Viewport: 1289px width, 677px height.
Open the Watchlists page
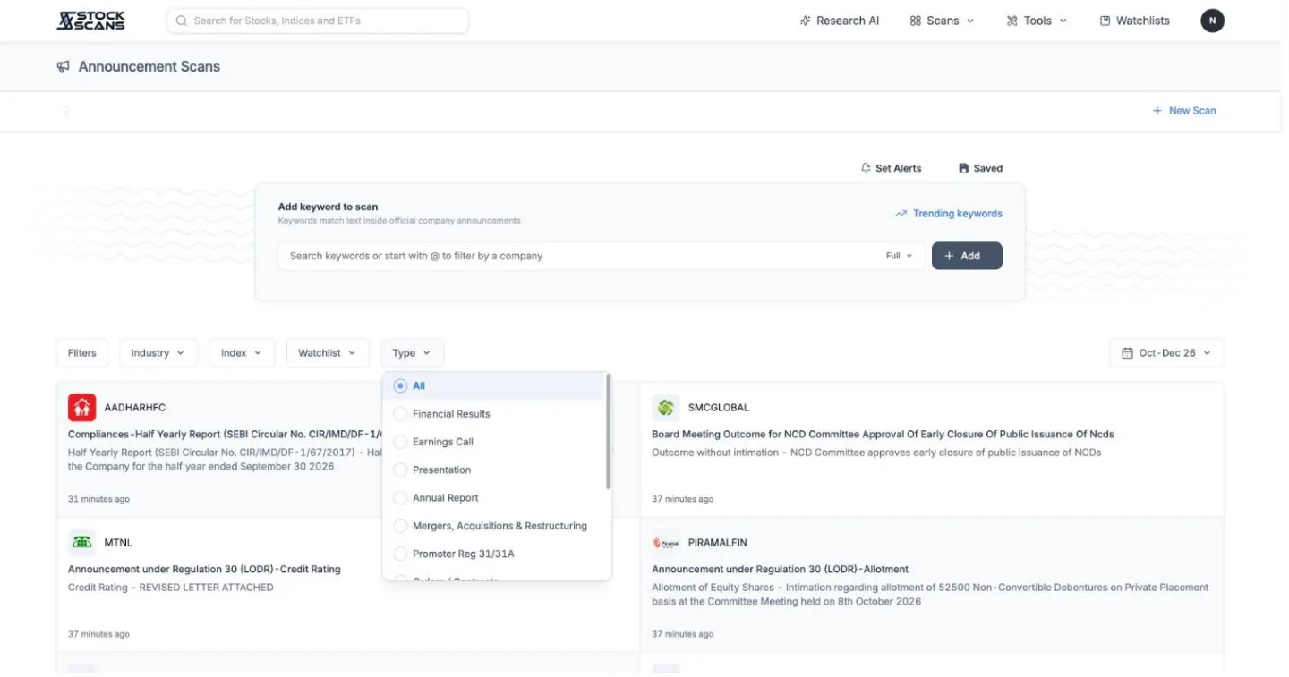1135,21
